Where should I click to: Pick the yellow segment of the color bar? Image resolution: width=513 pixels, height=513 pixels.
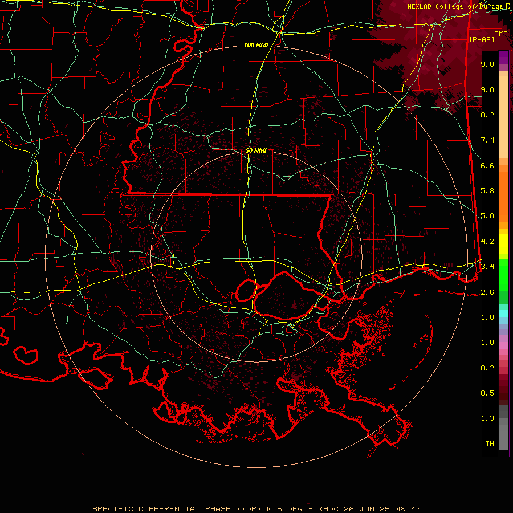[503, 244]
